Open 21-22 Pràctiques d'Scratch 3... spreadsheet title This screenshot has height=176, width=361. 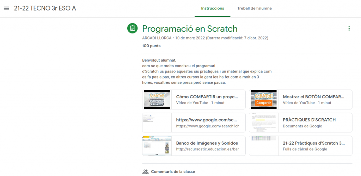pos(314,143)
